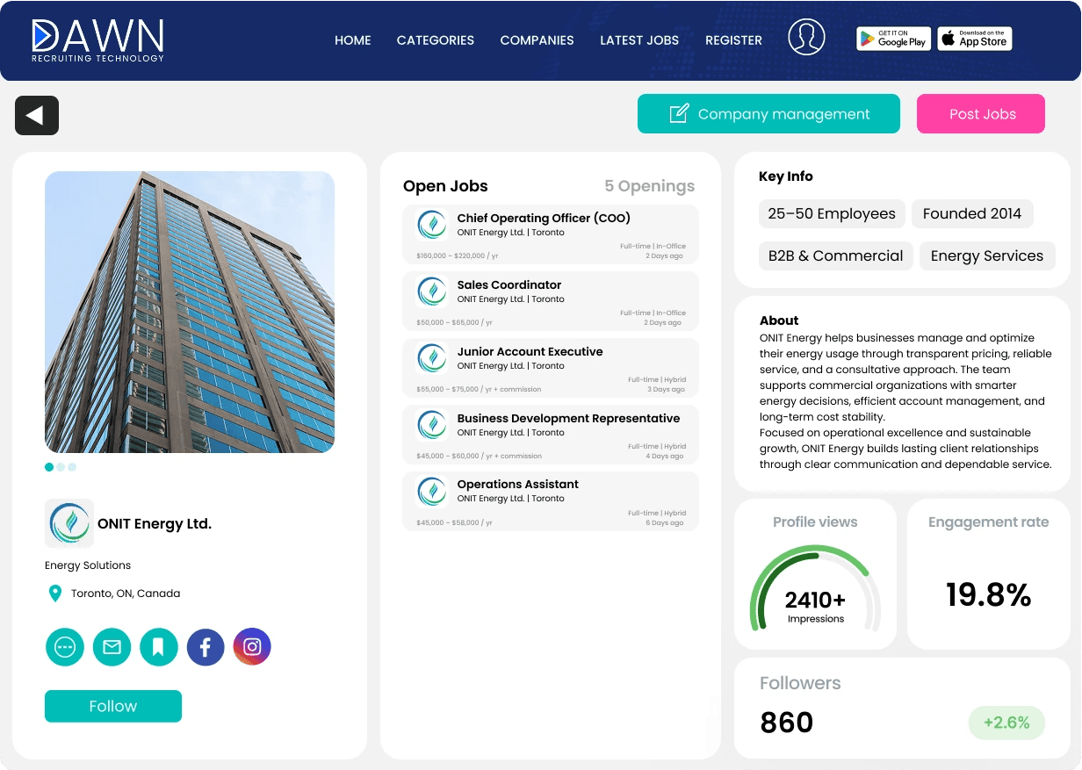The image size is (1082, 770).
Task: Click the logo on the Sales Coordinator job
Action: (432, 291)
